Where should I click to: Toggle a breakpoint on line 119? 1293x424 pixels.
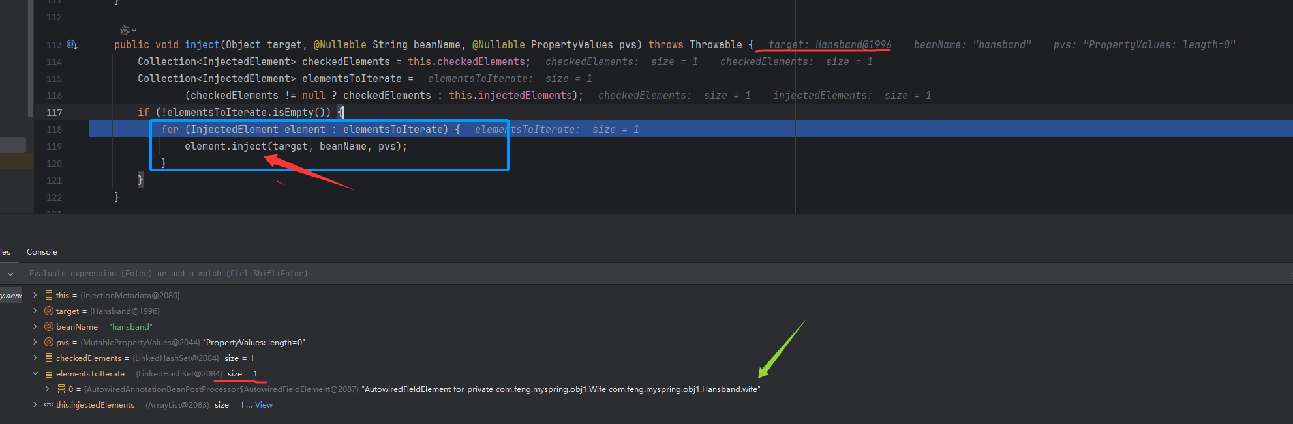point(55,147)
